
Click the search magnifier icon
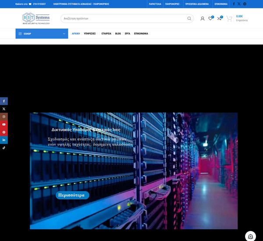coord(189,18)
